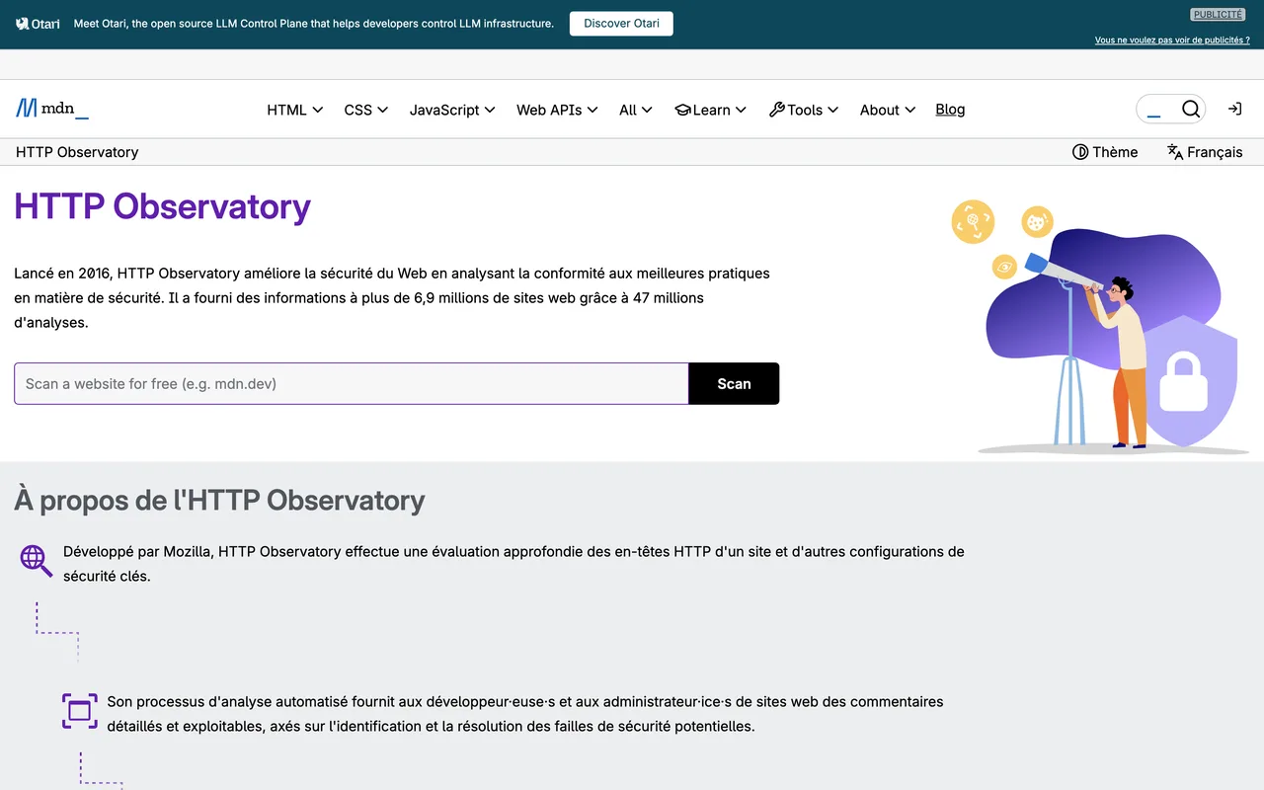Click the sign-in arrow icon
This screenshot has width=1264, height=790.
click(x=1234, y=109)
